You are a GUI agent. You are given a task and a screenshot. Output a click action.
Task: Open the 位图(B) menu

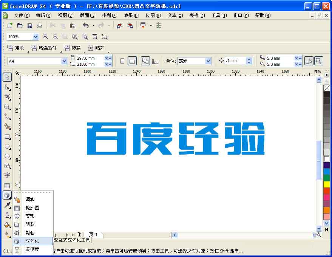(153, 15)
